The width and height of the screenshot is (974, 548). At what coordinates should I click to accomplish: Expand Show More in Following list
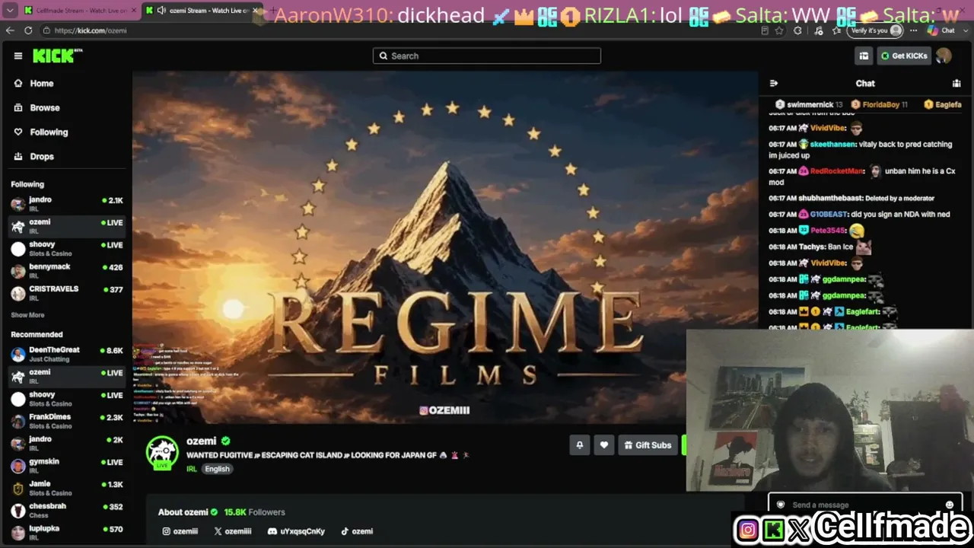(27, 315)
